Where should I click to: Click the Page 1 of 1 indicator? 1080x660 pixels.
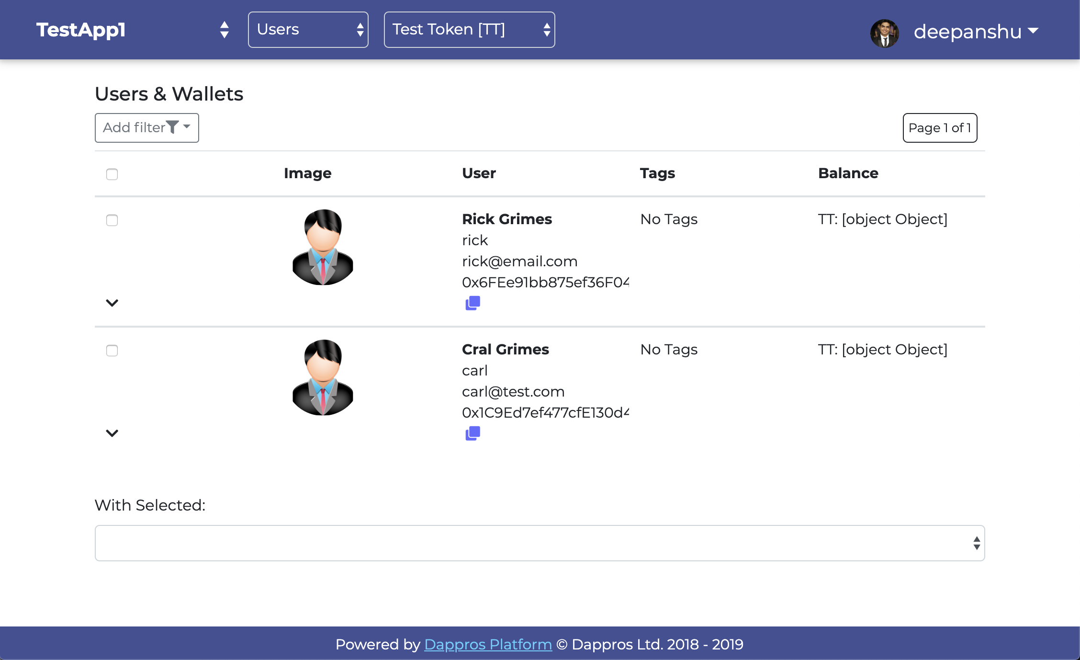pyautogui.click(x=939, y=128)
